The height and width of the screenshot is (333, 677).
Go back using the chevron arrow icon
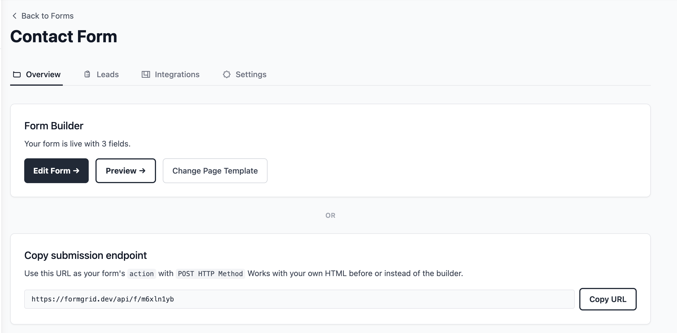click(15, 16)
